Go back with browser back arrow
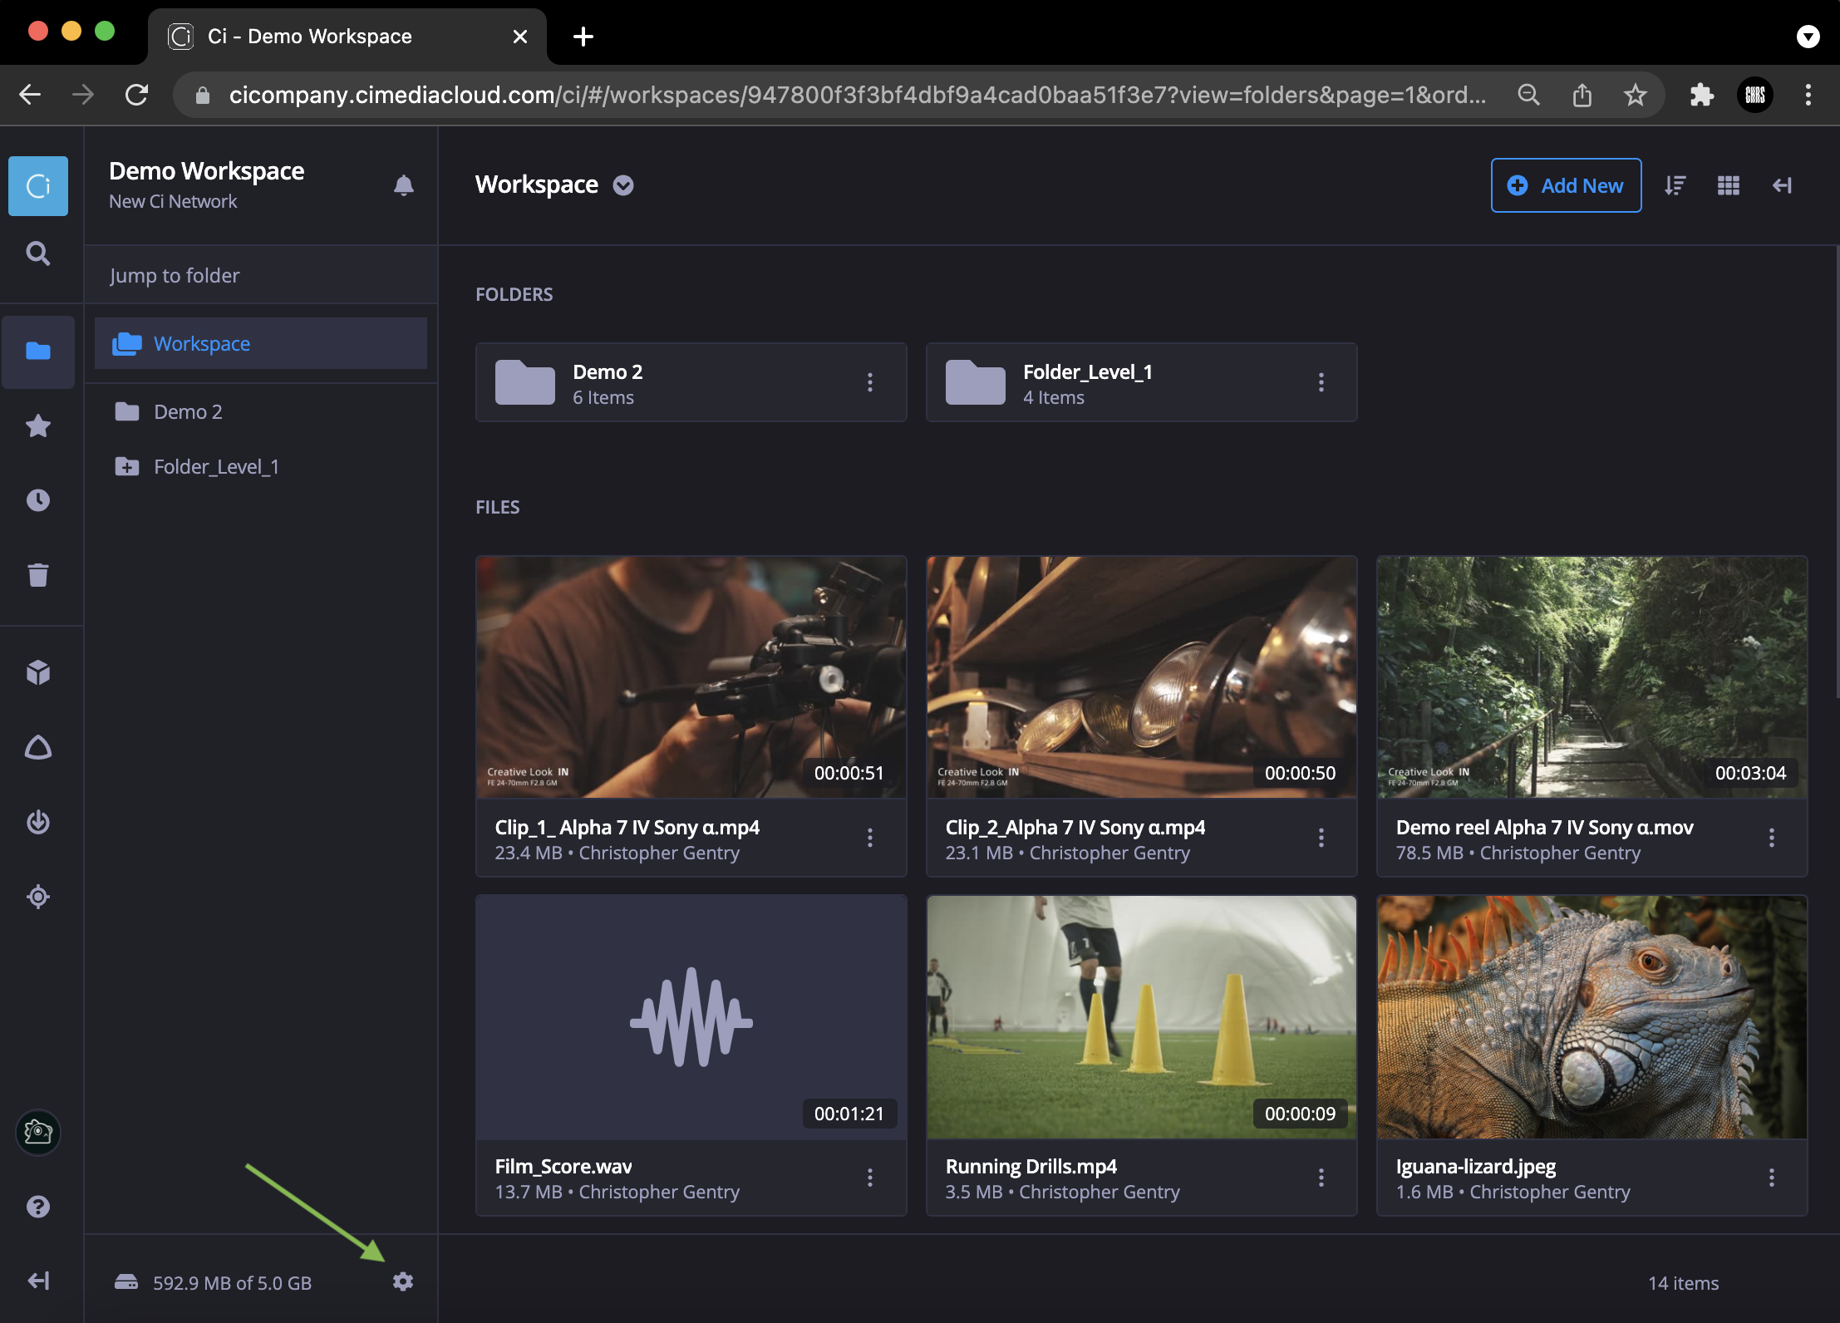Screen dimensions: 1840x1323 (x=30, y=95)
